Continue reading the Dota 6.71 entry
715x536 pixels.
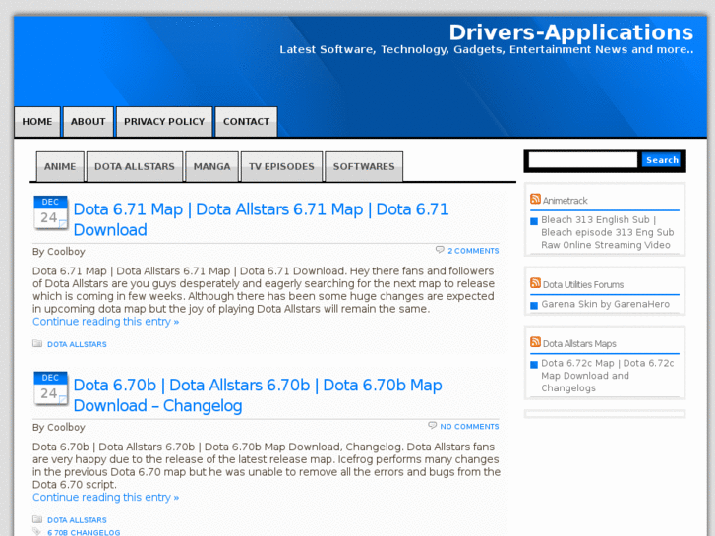pos(106,322)
